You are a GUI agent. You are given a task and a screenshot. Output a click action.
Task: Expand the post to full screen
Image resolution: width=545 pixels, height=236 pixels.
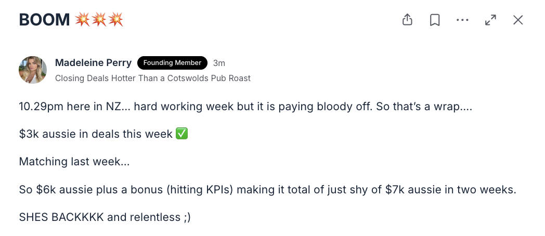[490, 20]
